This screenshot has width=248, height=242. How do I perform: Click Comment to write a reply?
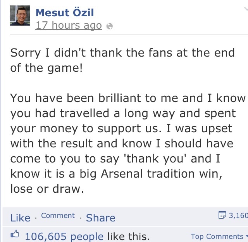(58, 216)
